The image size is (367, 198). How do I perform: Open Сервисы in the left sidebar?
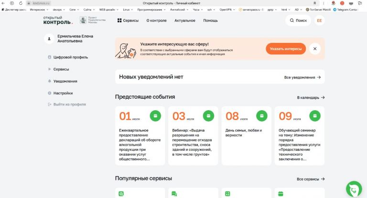point(58,69)
